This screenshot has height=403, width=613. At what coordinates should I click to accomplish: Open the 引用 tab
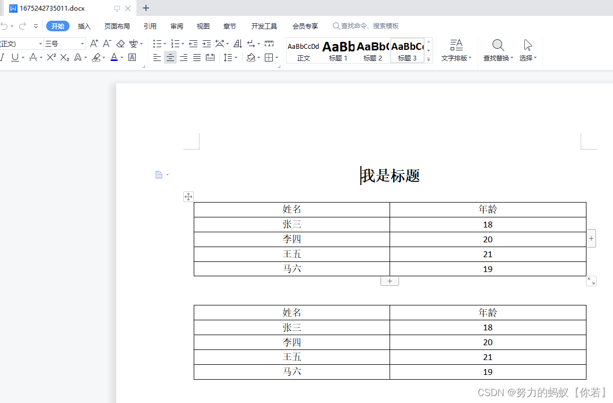coord(150,26)
